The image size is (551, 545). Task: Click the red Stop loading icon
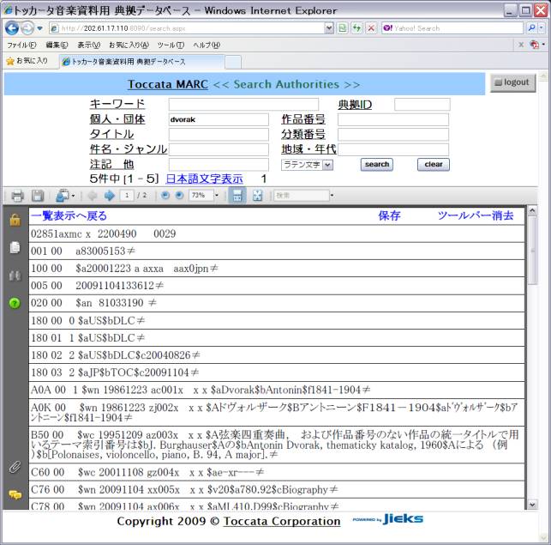(371, 28)
